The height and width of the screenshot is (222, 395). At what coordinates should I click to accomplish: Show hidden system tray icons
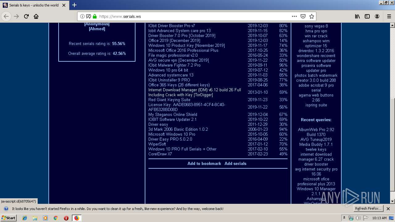coord(344,218)
